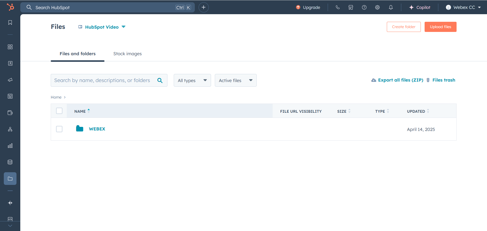Open the reporting bar chart icon
This screenshot has width=487, height=231.
click(x=10, y=146)
